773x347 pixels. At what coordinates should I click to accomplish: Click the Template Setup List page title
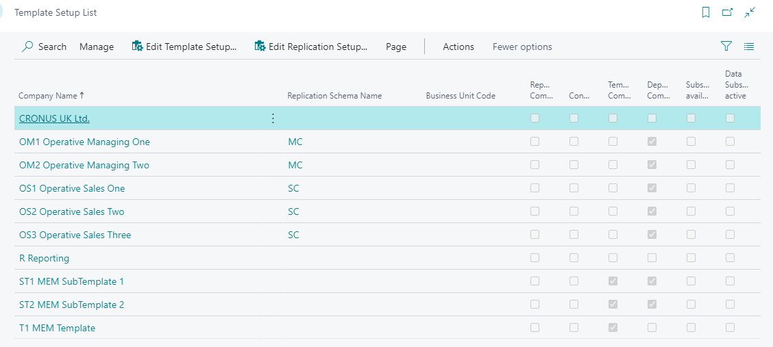click(x=56, y=13)
